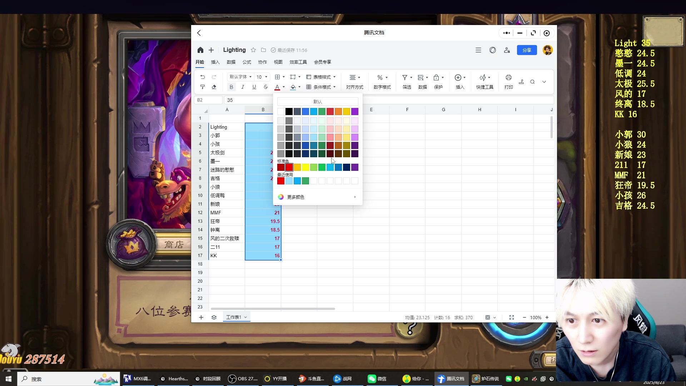Open the user avatar profile
The width and height of the screenshot is (686, 386).
click(x=547, y=50)
